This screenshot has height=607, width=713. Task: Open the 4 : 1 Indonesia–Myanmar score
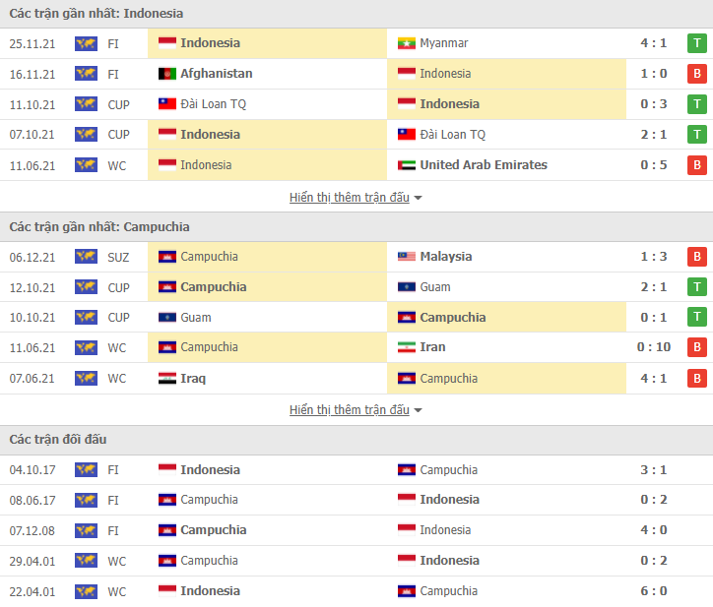coord(653,43)
